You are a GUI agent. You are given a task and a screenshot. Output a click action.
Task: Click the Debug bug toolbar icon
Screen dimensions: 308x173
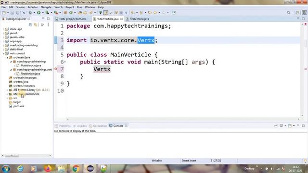pos(30,13)
